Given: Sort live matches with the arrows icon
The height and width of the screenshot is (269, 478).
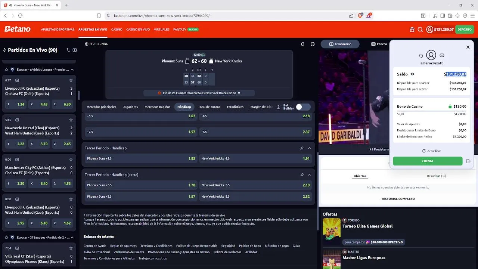Looking at the screenshot, I should pyautogui.click(x=68, y=50).
